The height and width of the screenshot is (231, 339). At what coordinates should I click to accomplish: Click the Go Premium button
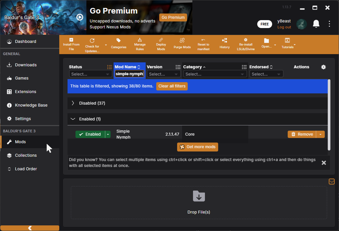173,17
